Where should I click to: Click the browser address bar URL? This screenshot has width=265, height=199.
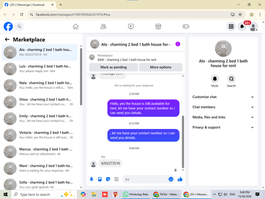pyautogui.click(x=73, y=14)
